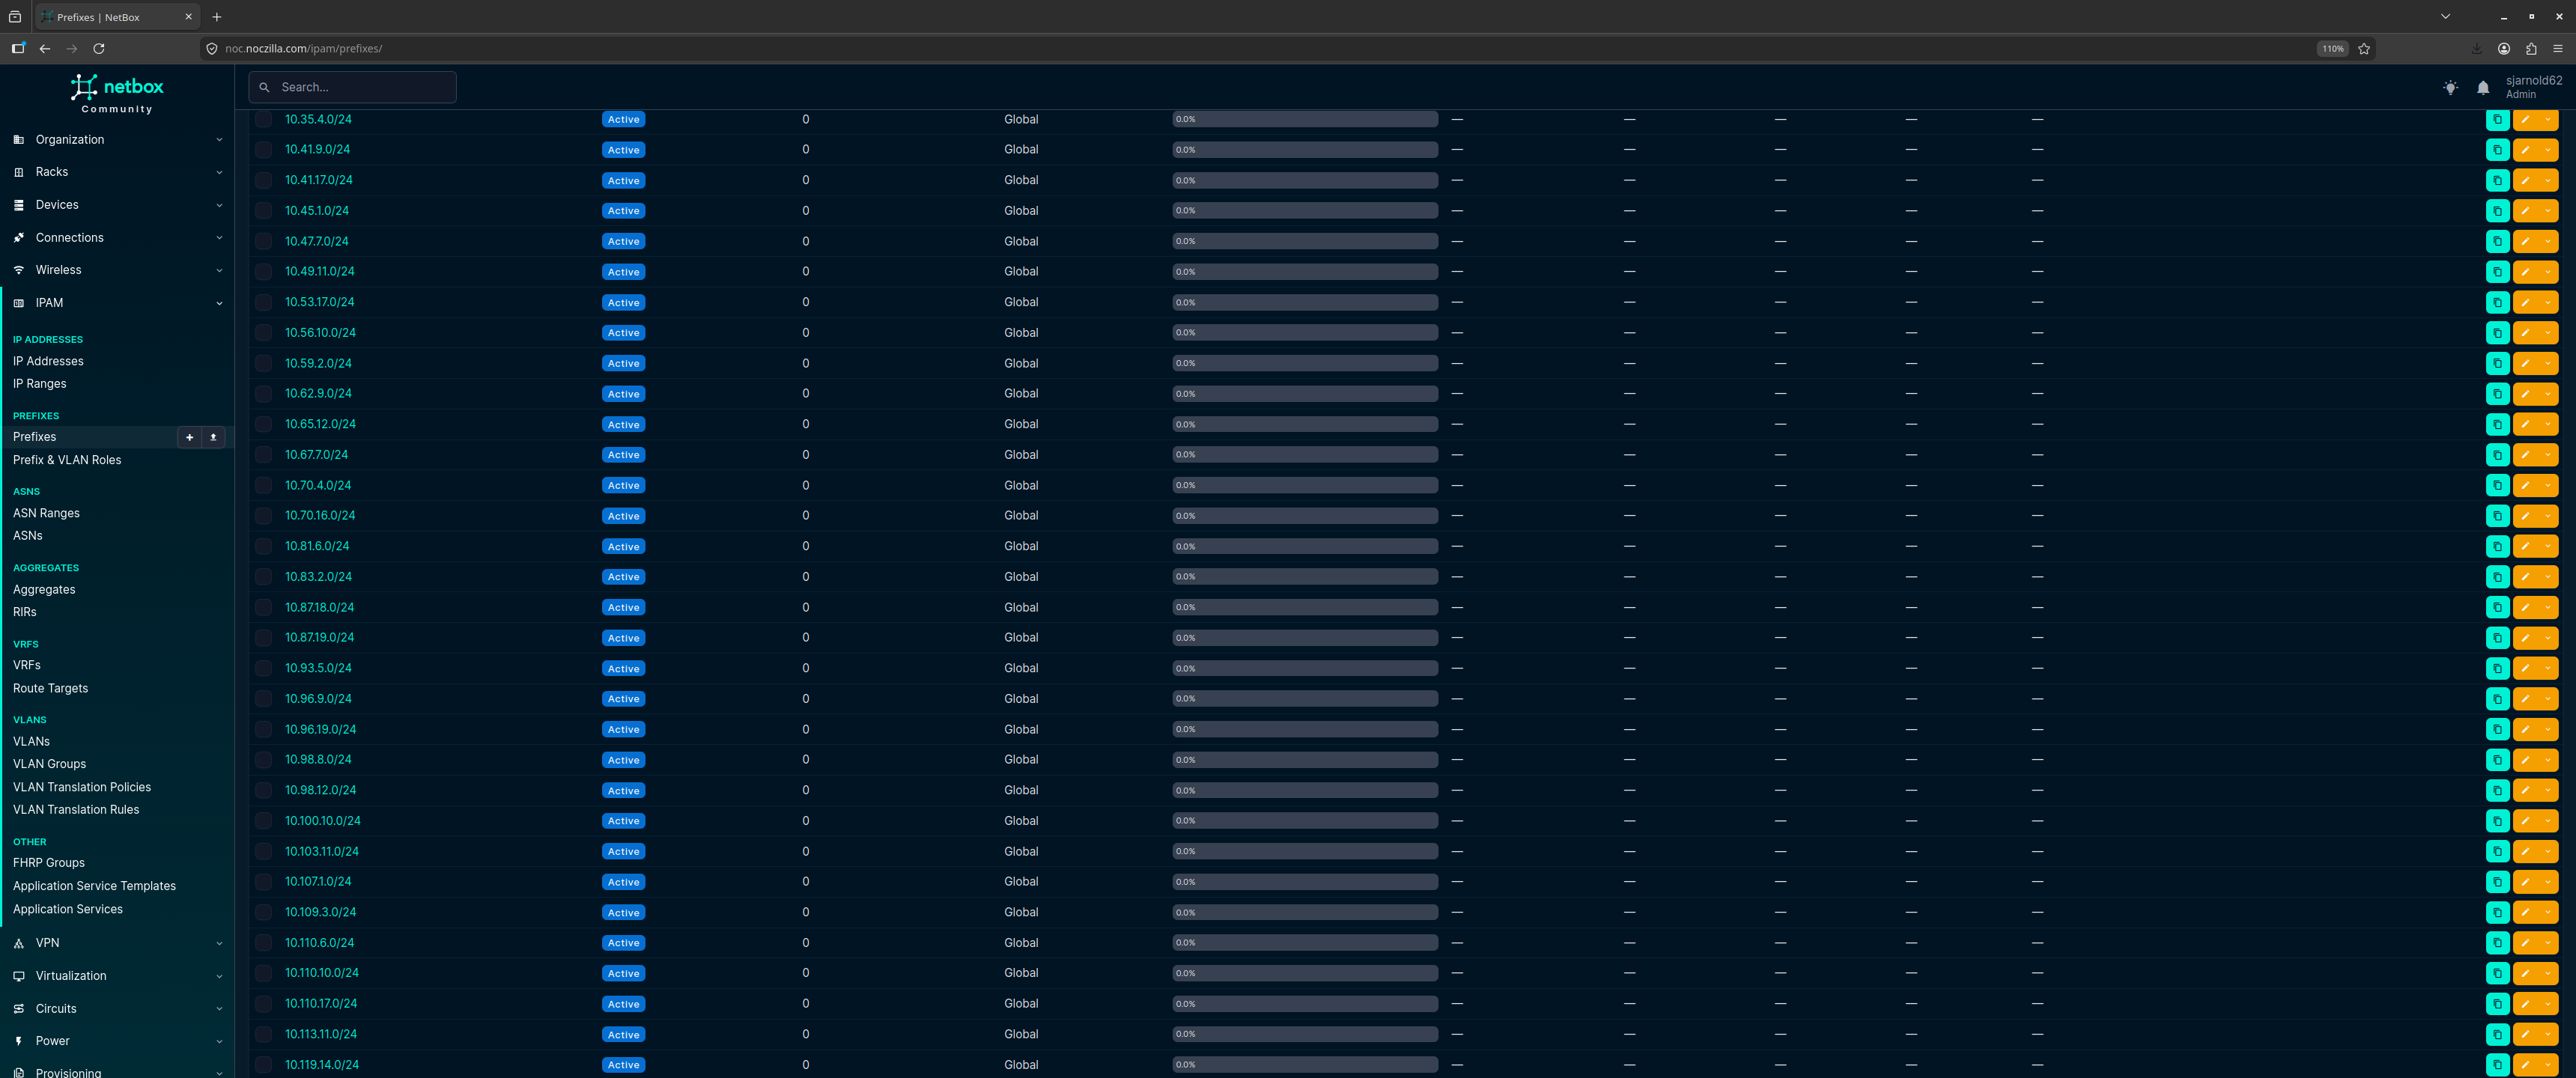The image size is (2576, 1078).
Task: Clone prefix 10.93.5.0/24 using copy icon
Action: 2497,668
